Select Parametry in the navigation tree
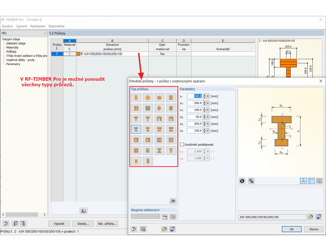Screen dimensions: 326x251 tap(13, 64)
